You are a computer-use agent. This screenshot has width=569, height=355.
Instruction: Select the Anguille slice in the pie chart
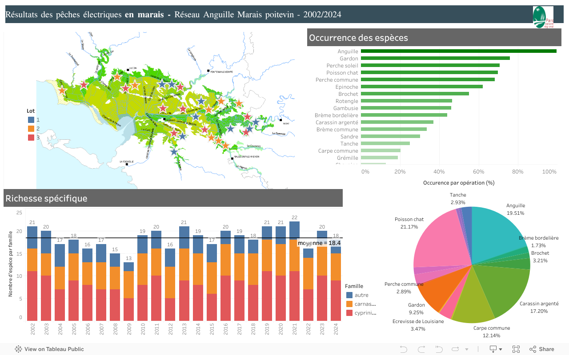click(493, 235)
